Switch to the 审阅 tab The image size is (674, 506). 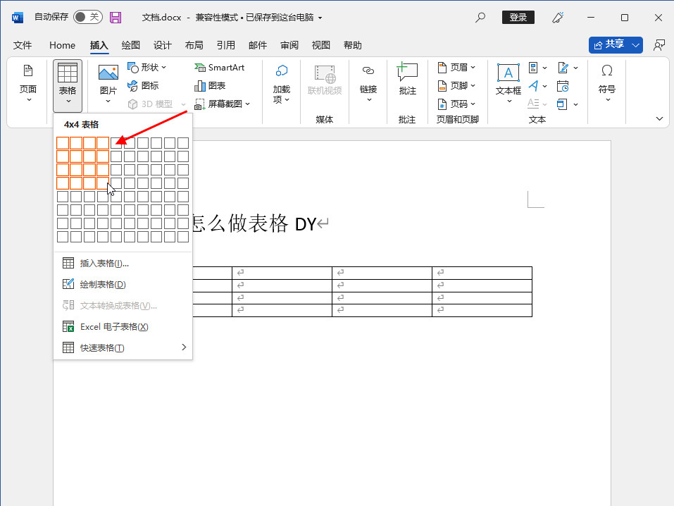(x=289, y=45)
